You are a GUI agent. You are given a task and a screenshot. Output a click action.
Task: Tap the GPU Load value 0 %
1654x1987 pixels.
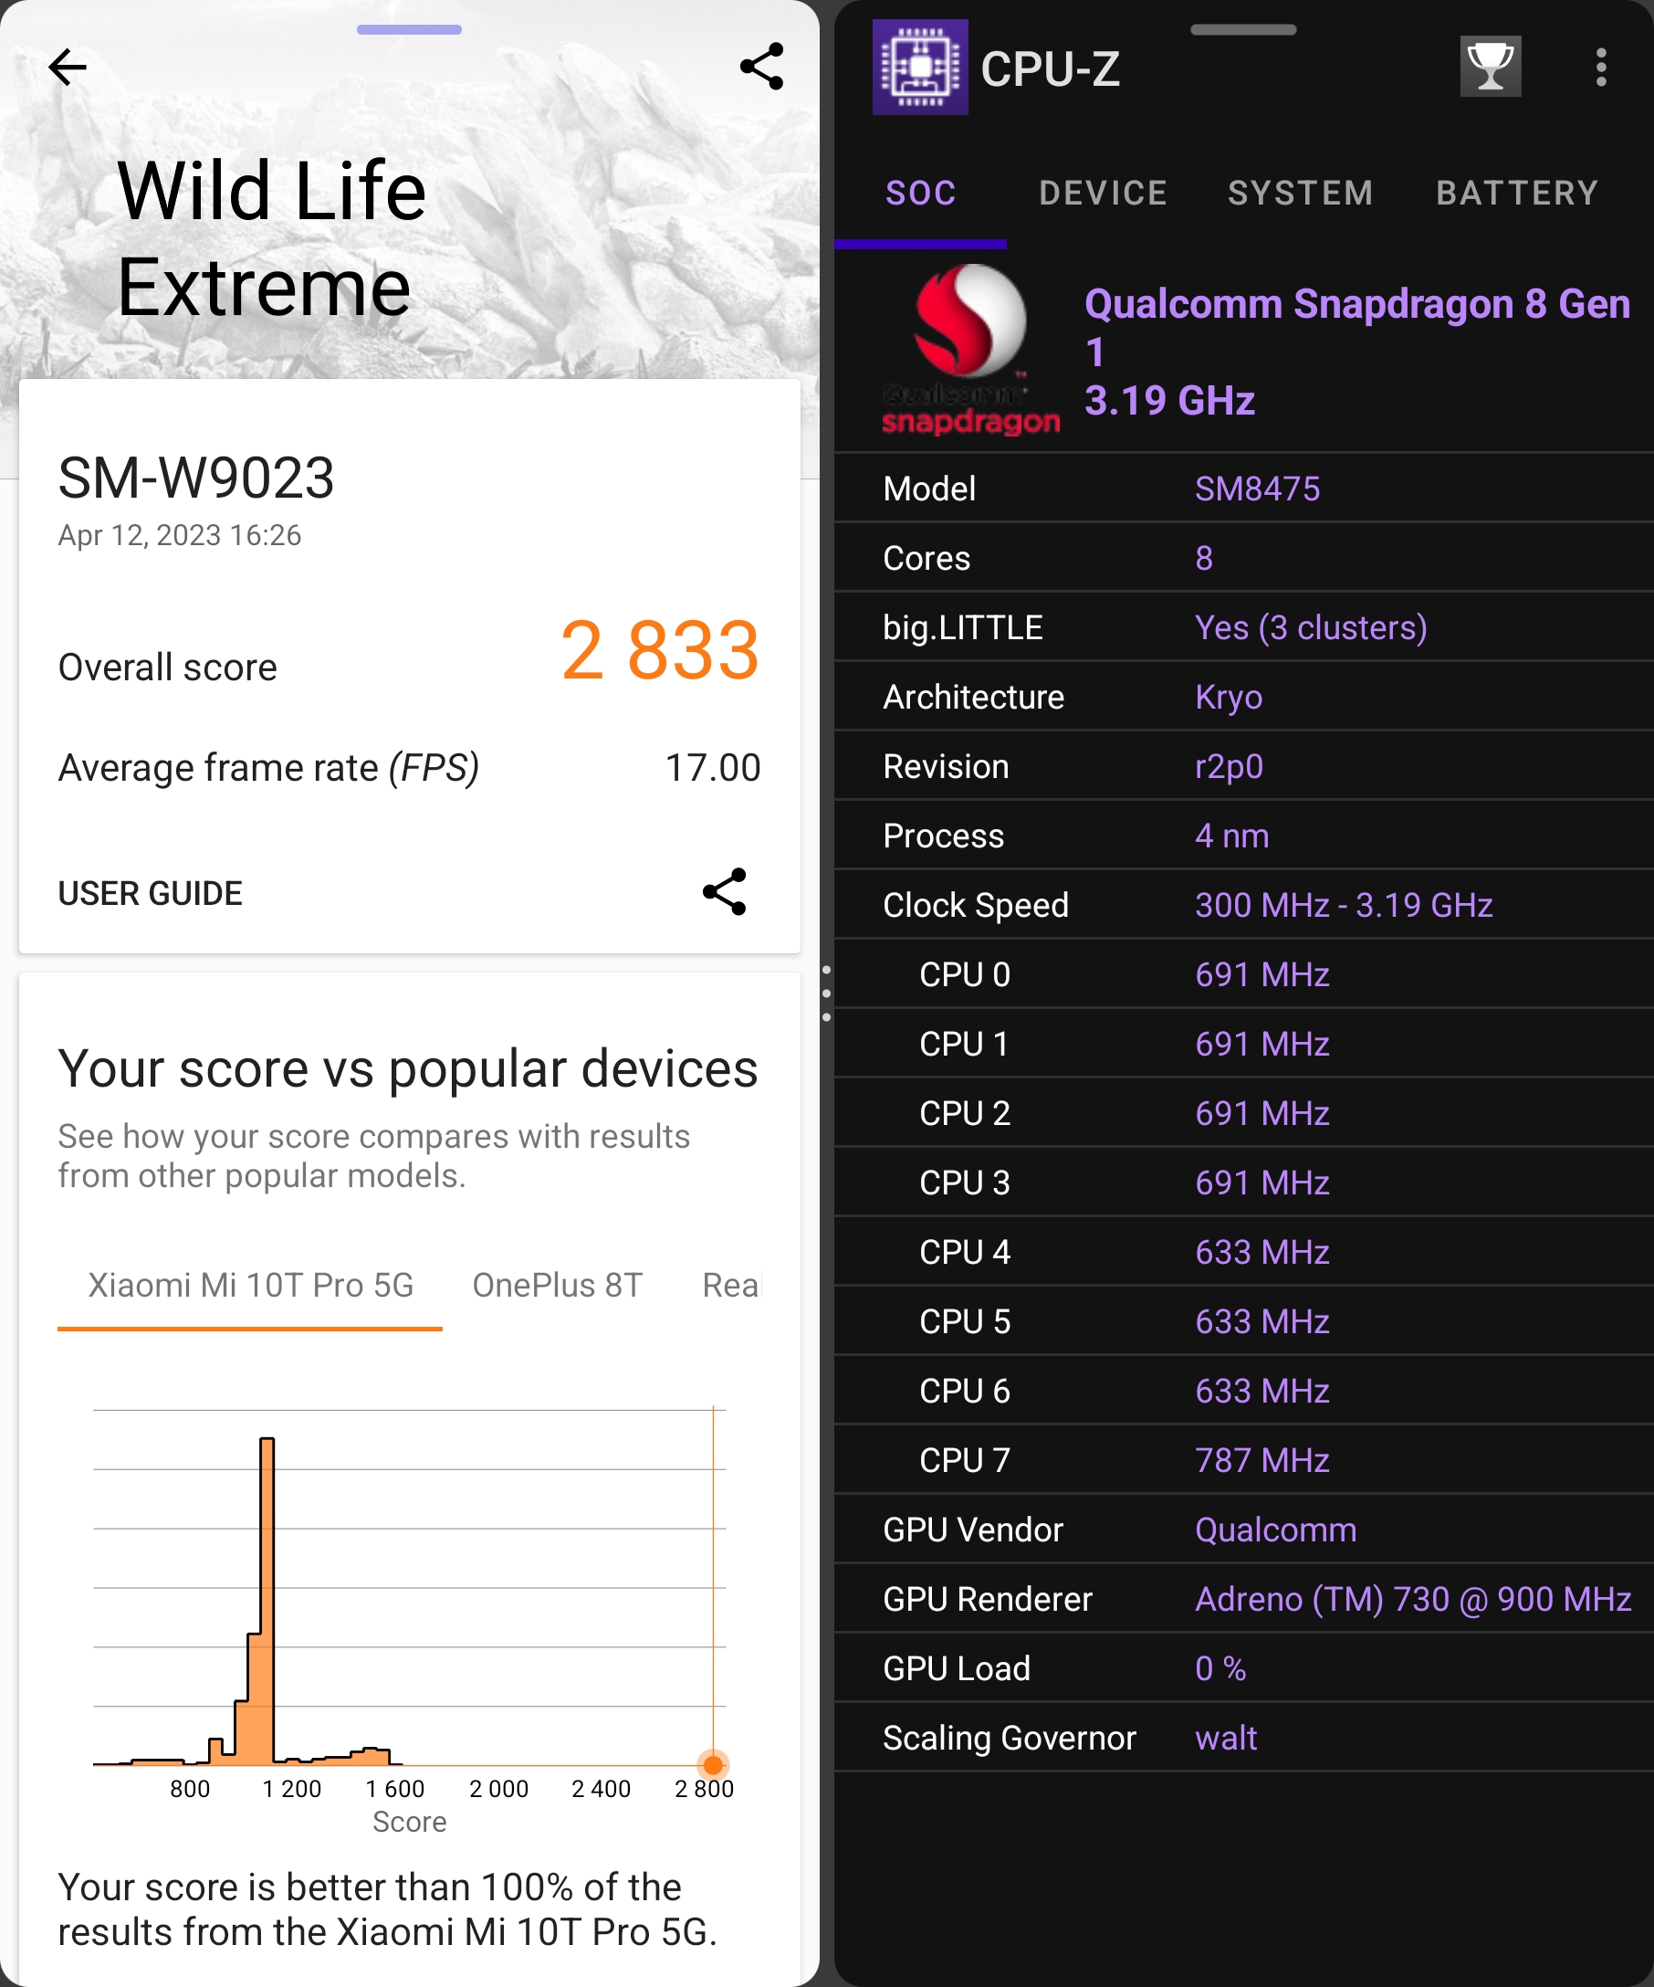tap(1220, 1668)
